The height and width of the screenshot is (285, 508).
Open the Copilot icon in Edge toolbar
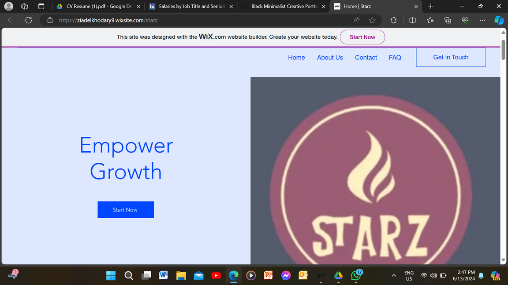pyautogui.click(x=499, y=20)
